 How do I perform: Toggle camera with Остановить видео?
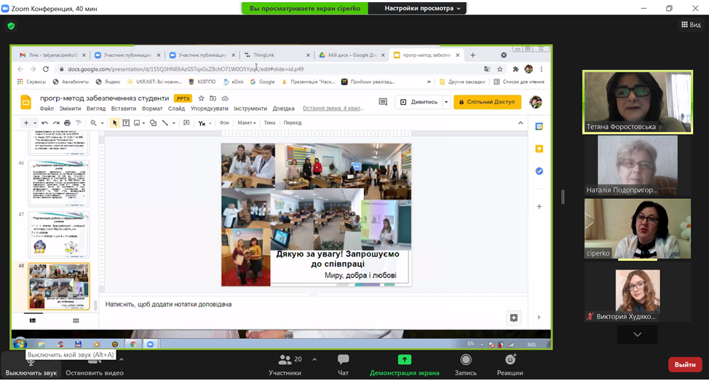click(x=94, y=364)
